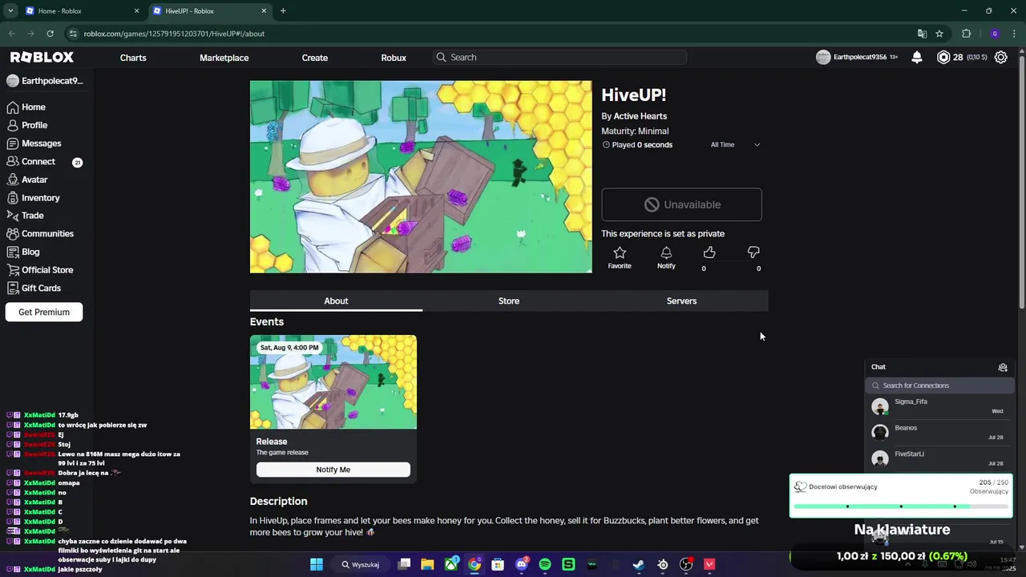Close the HiveUP! - Roblox browser tab
1026x577 pixels.
coord(264,11)
